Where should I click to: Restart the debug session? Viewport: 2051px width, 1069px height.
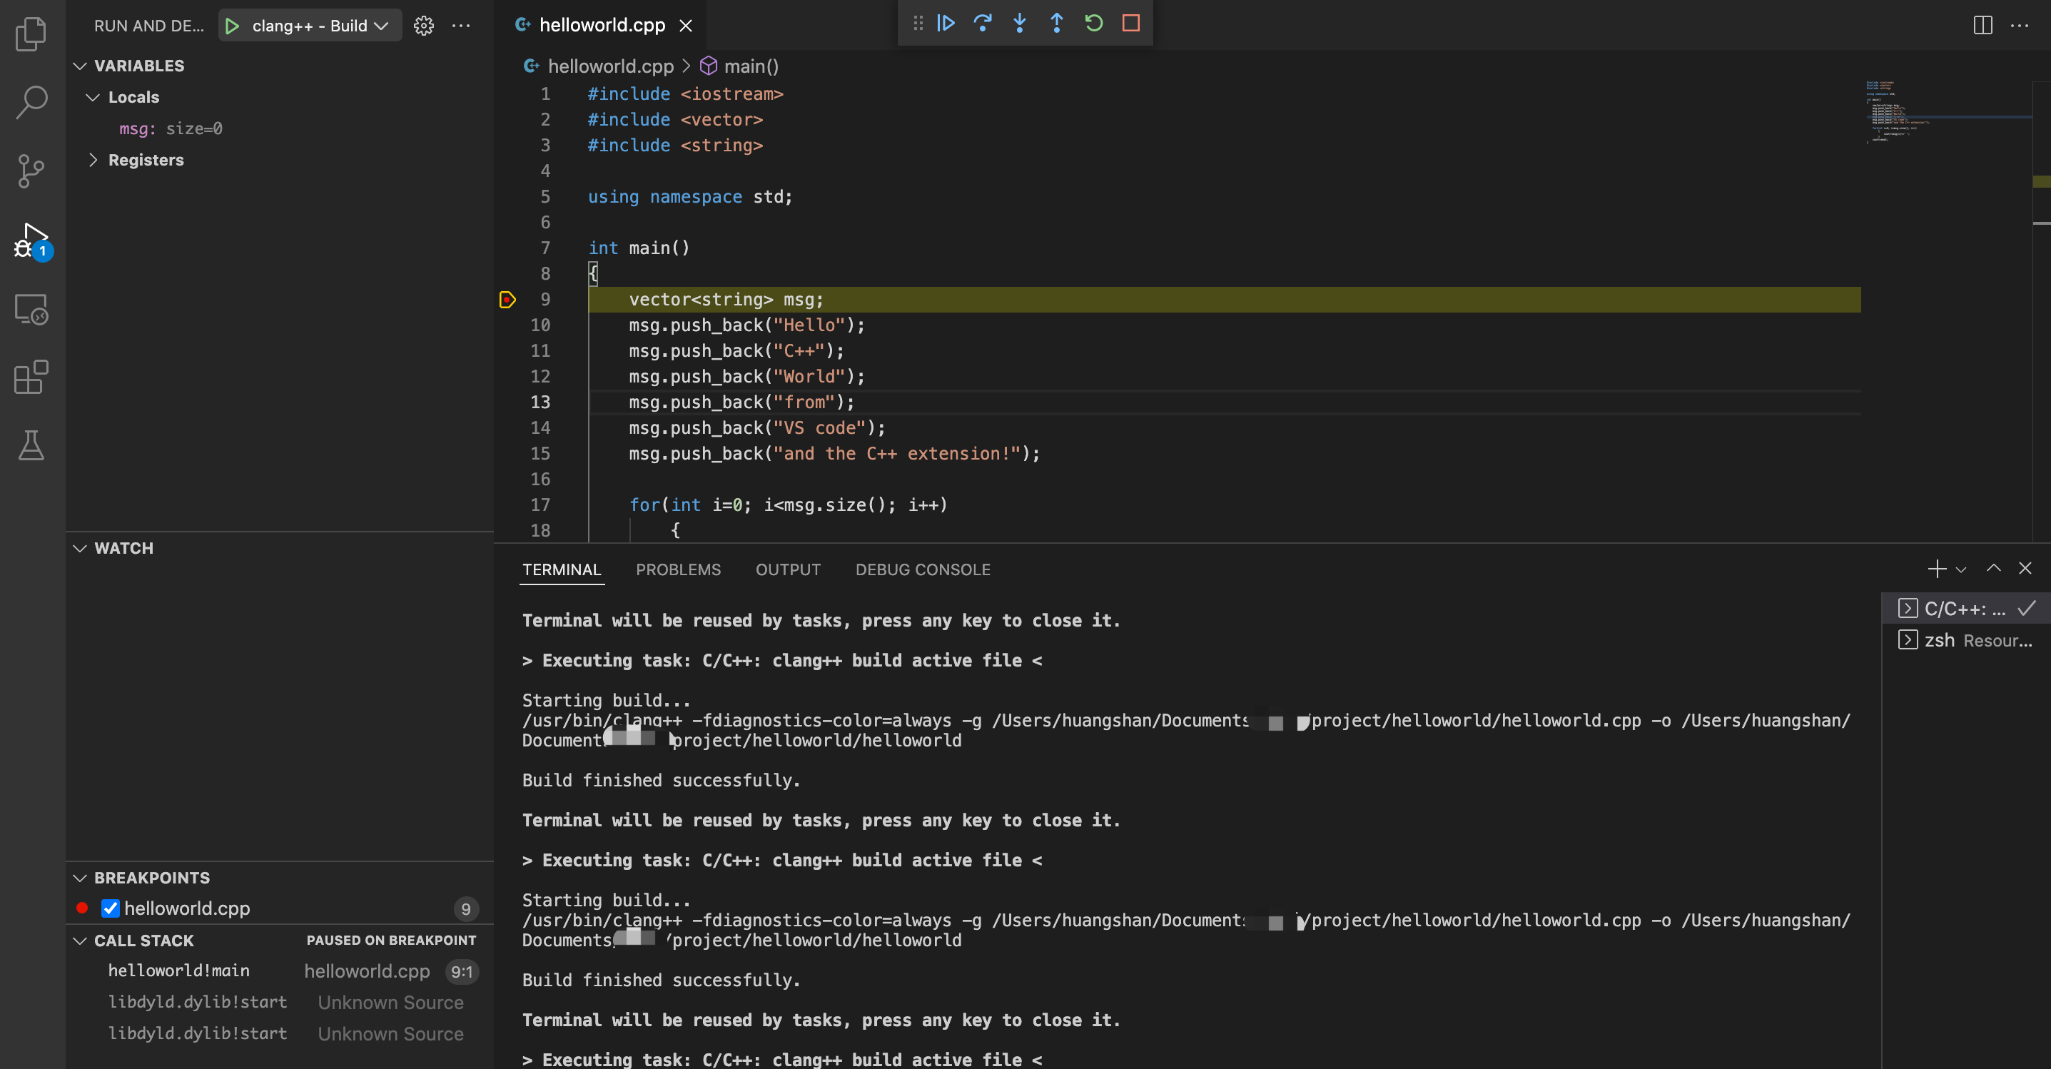1094,23
